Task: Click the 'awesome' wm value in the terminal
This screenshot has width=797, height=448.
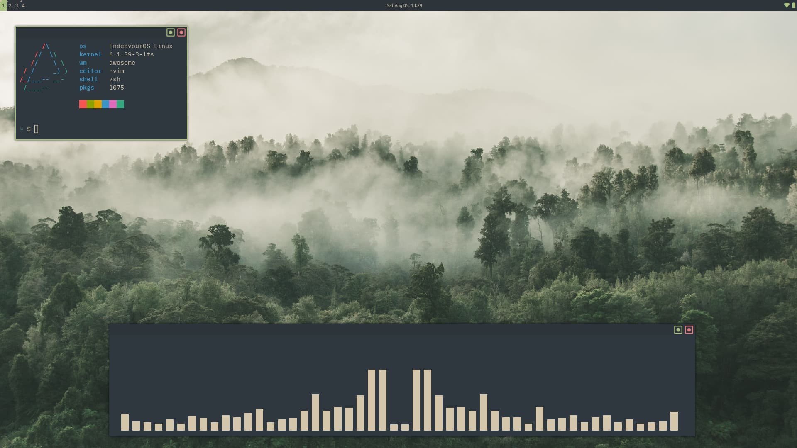Action: click(122, 63)
